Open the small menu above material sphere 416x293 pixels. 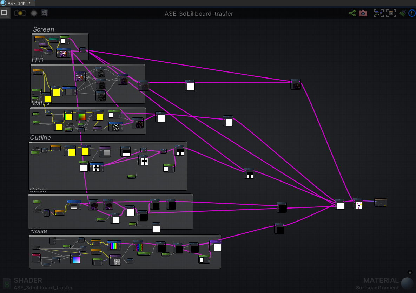pyautogui.click(x=410, y=272)
